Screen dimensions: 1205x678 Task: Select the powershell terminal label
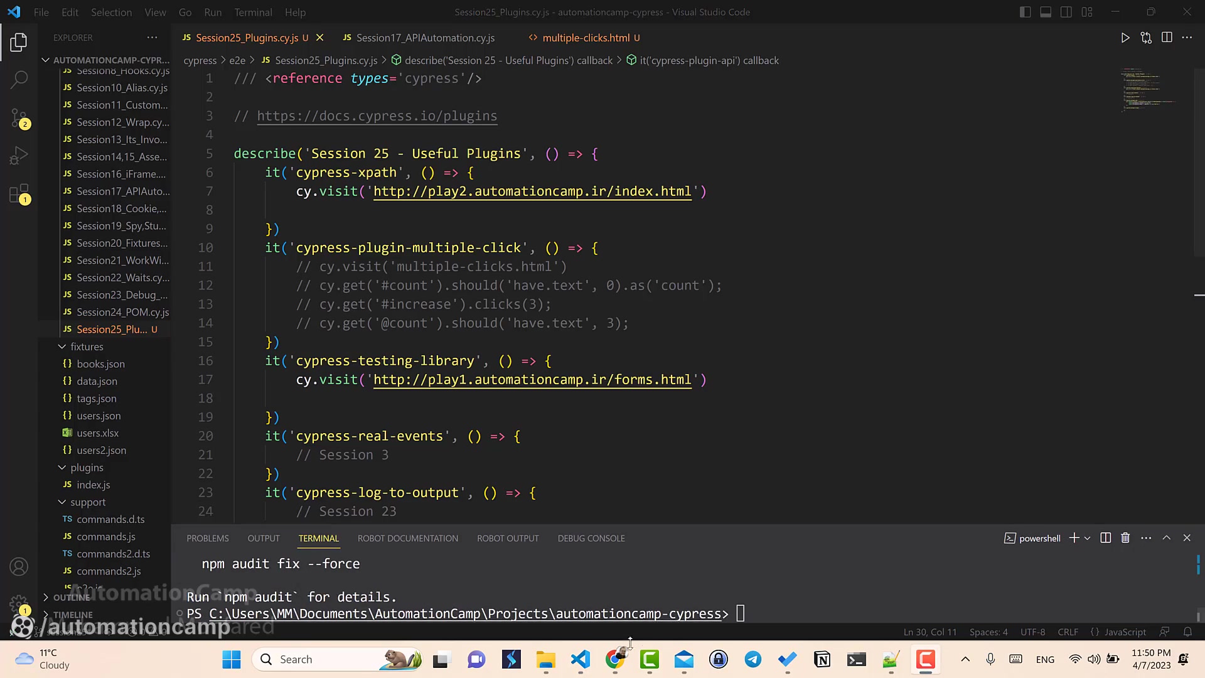point(1032,538)
